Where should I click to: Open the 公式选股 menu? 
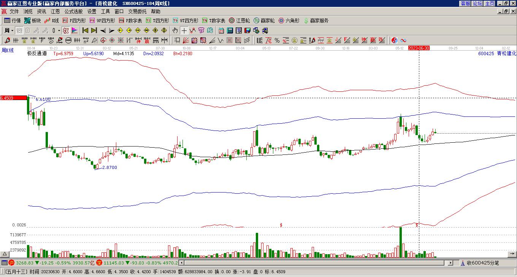[x=74, y=11]
